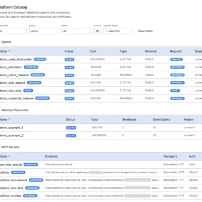This screenshot has height=202, width=202.
Task: Sort Agents table by Name column
Action: (x=5, y=51)
